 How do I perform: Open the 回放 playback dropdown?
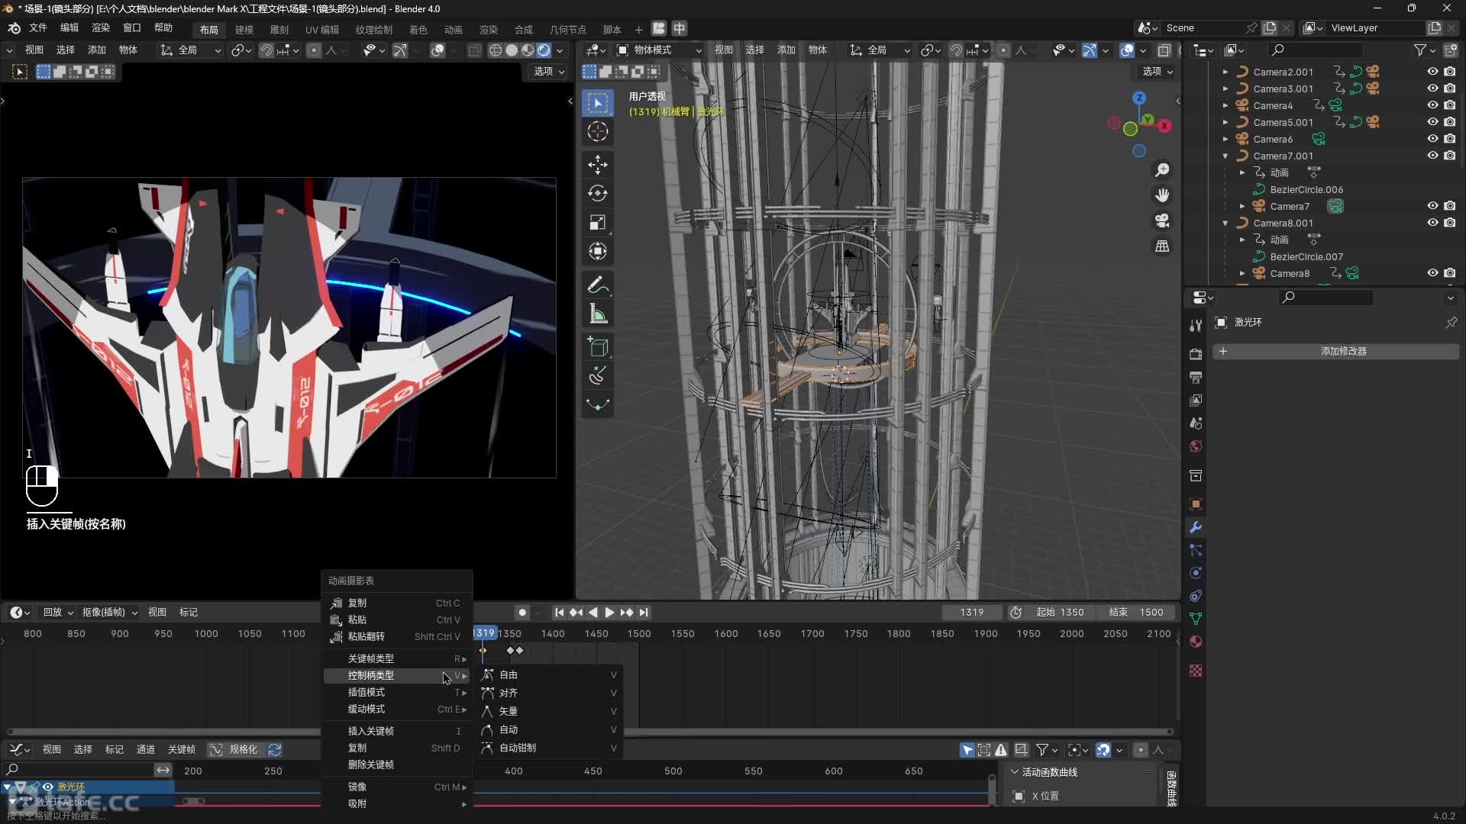coord(58,613)
